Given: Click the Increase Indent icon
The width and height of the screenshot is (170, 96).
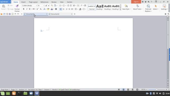Looking at the screenshot, I should click(71, 6).
